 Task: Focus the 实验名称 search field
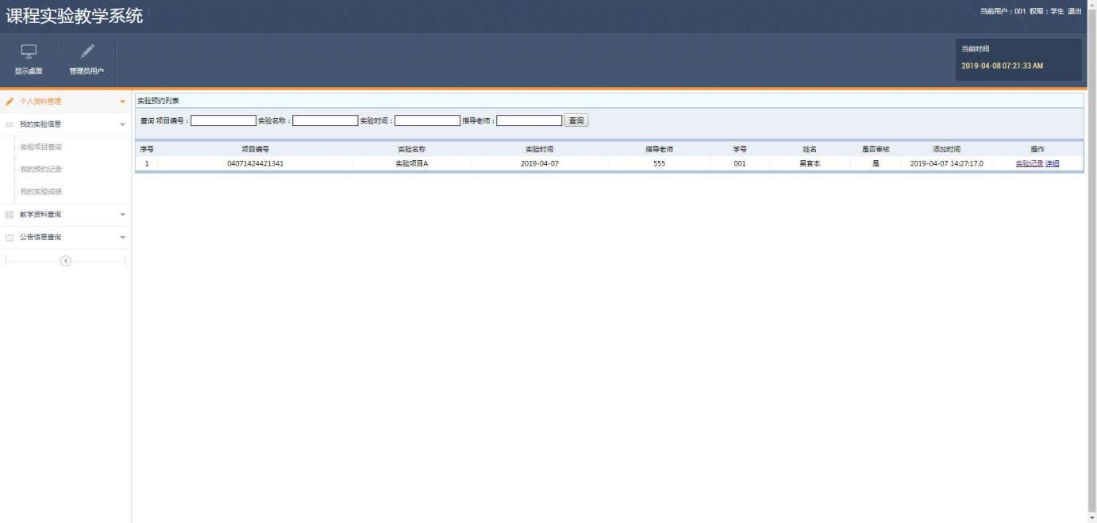(325, 120)
